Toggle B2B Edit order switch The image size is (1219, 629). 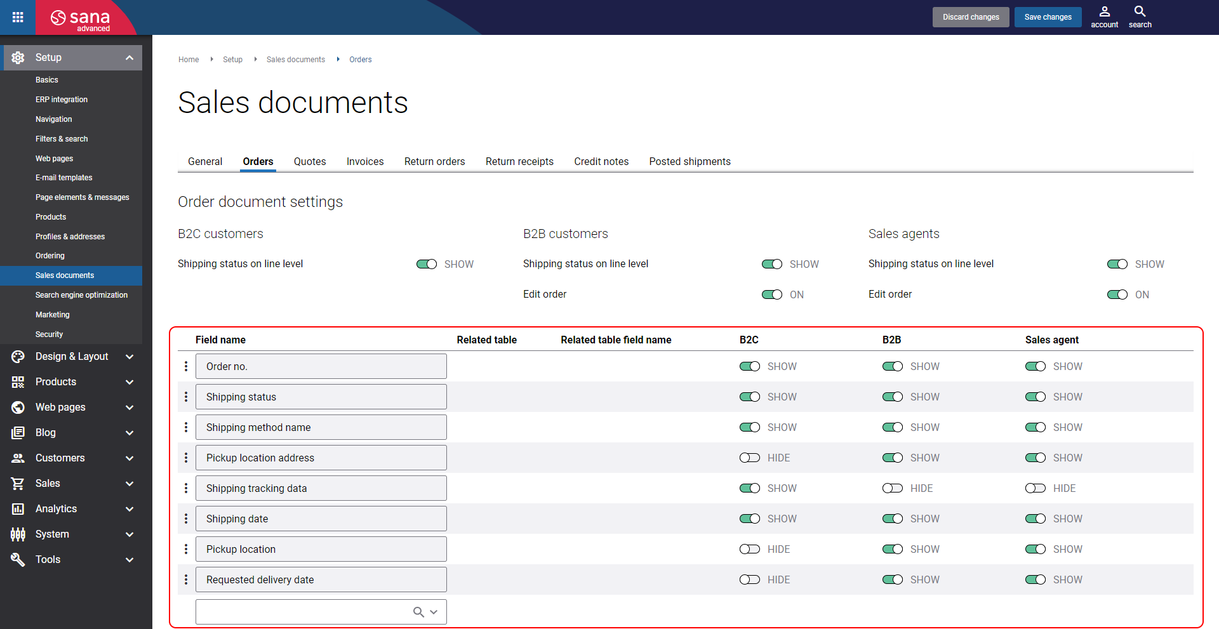coord(772,295)
